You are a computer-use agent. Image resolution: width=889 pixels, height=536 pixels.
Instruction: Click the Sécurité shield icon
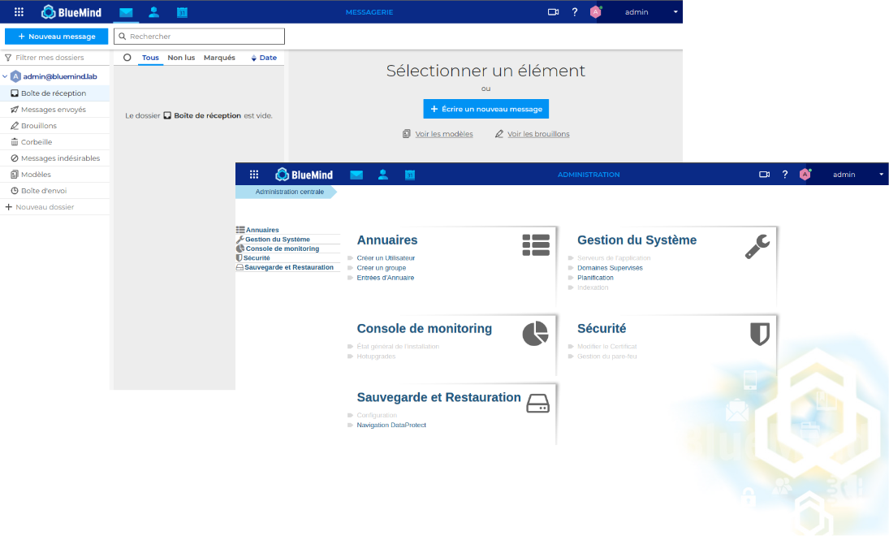pos(759,334)
